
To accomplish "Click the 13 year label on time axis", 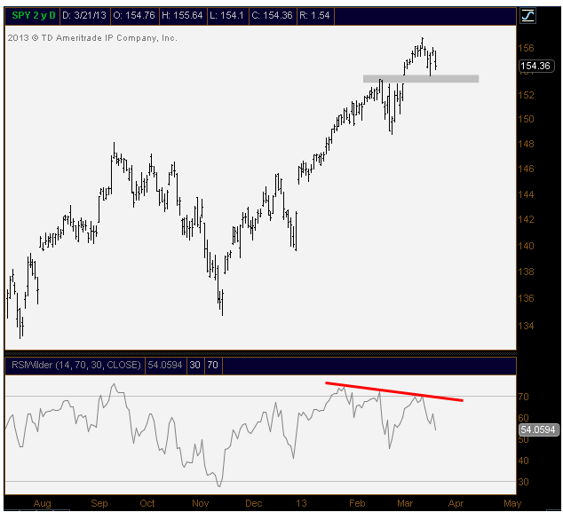I will 301,503.
